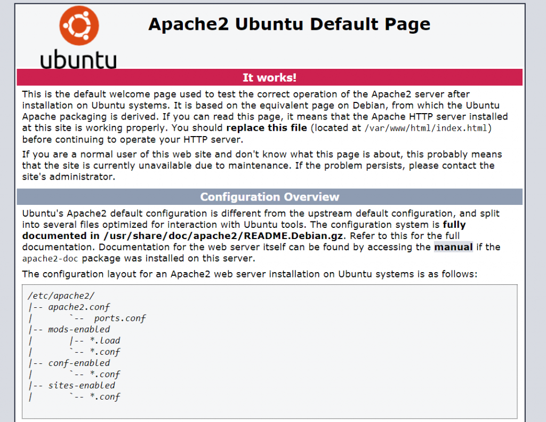
Task: Click the bold 'replace this file' text
Action: click(x=267, y=128)
